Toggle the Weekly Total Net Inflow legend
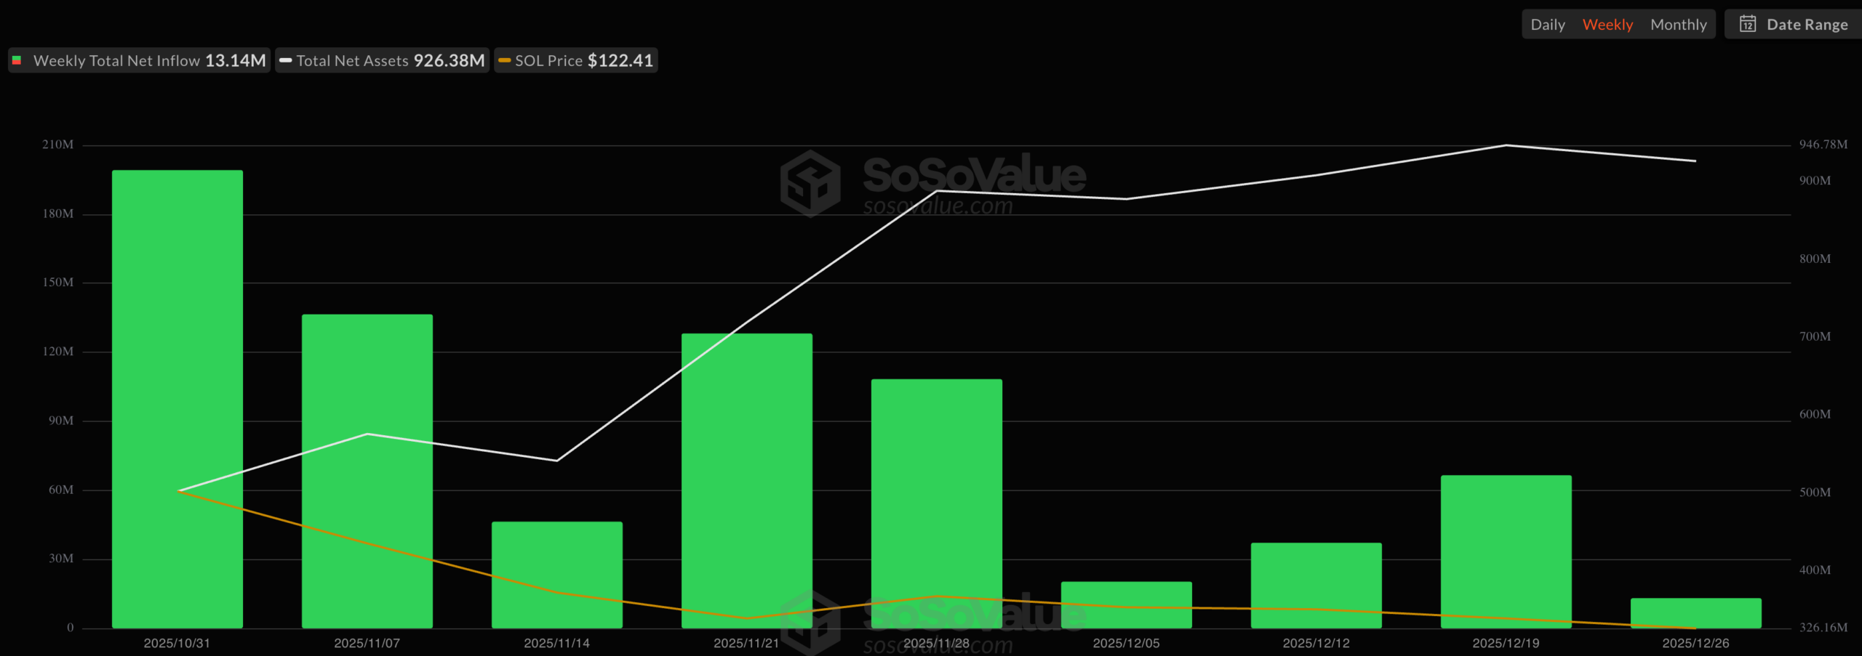 point(139,60)
